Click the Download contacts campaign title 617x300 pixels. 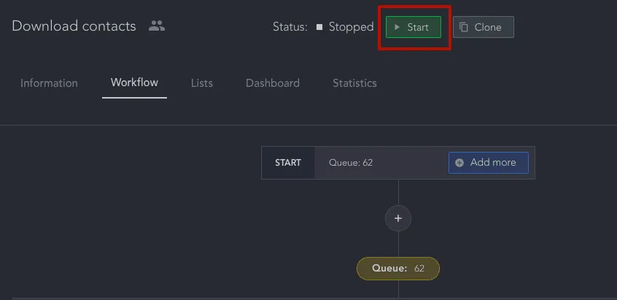(74, 26)
